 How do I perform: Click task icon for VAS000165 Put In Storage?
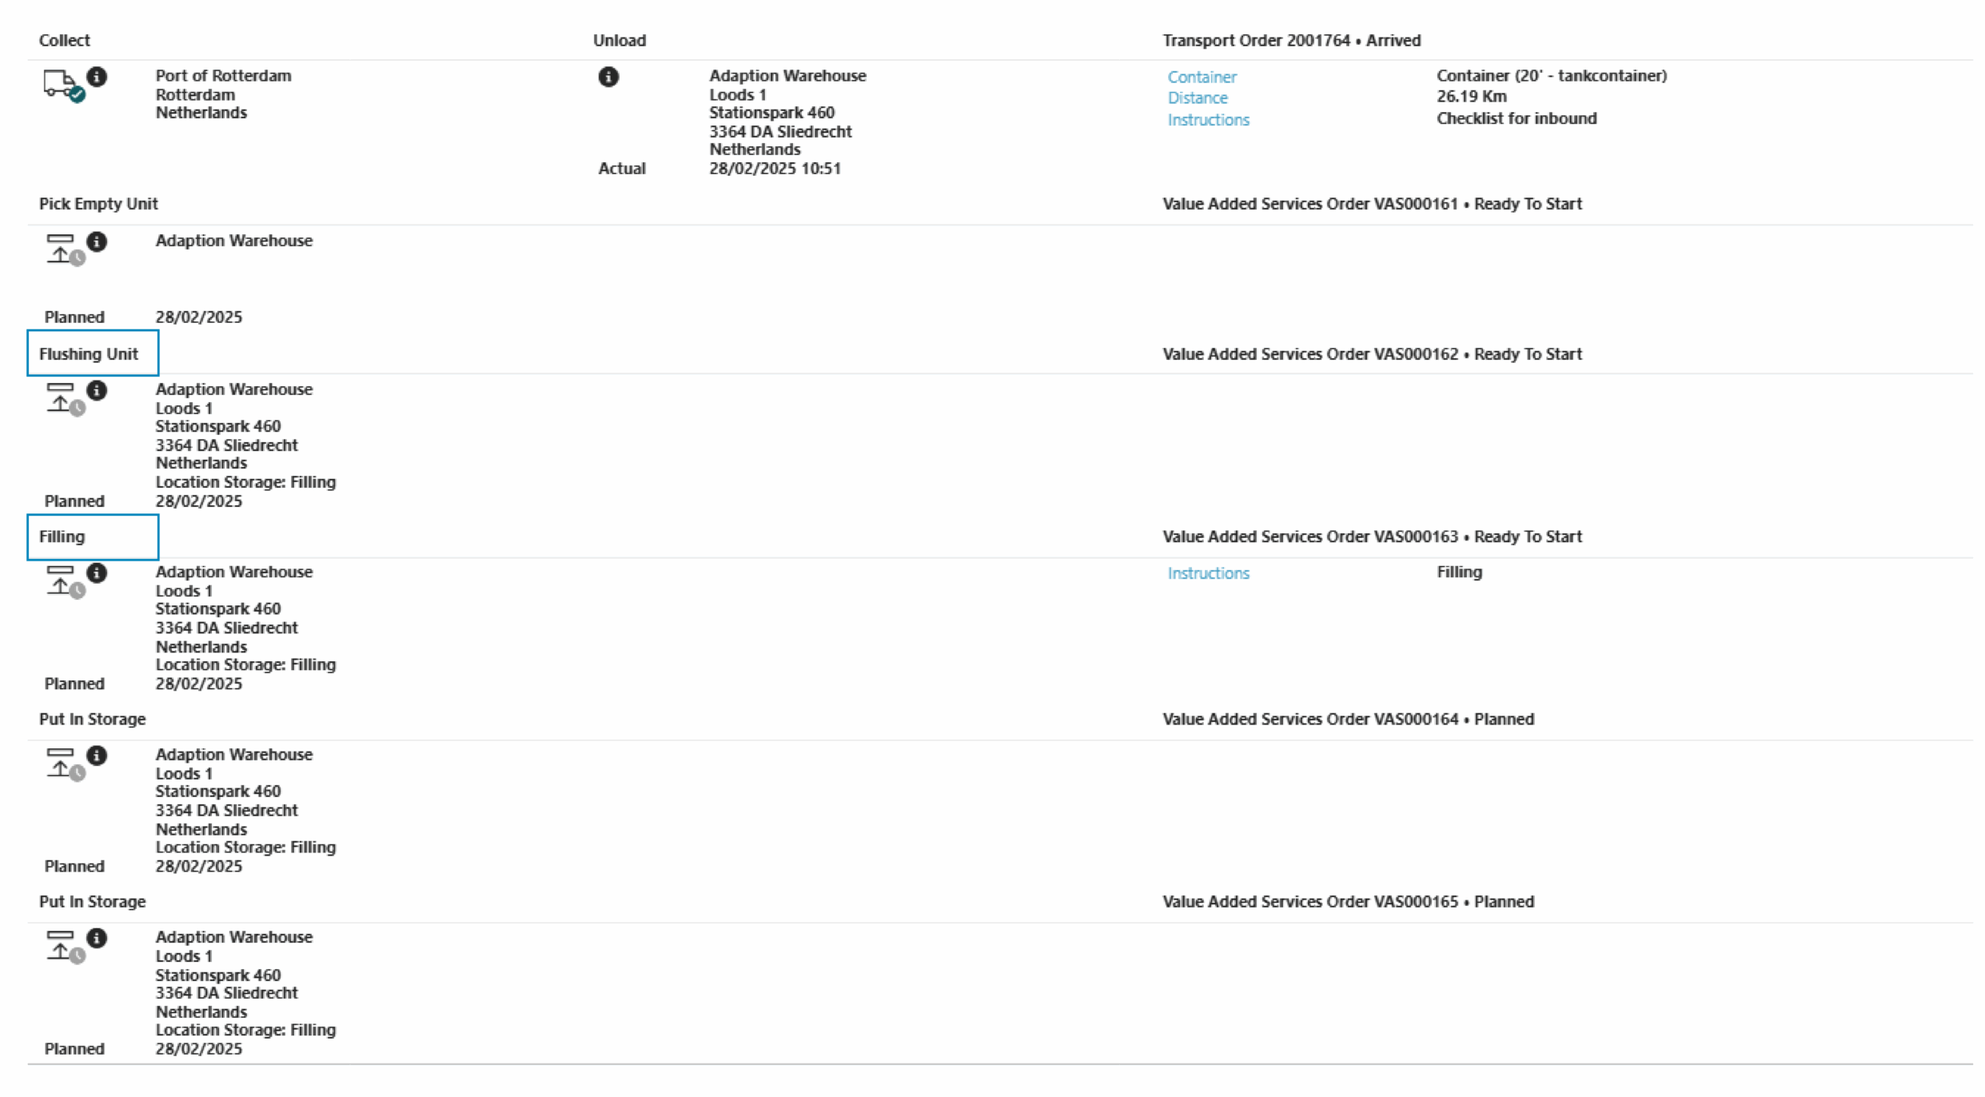[x=62, y=946]
